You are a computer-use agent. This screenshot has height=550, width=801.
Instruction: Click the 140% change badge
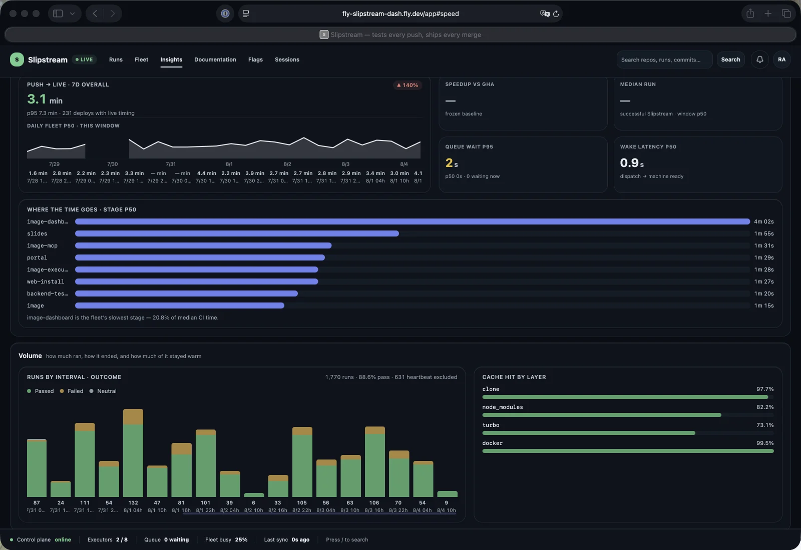[408, 85]
